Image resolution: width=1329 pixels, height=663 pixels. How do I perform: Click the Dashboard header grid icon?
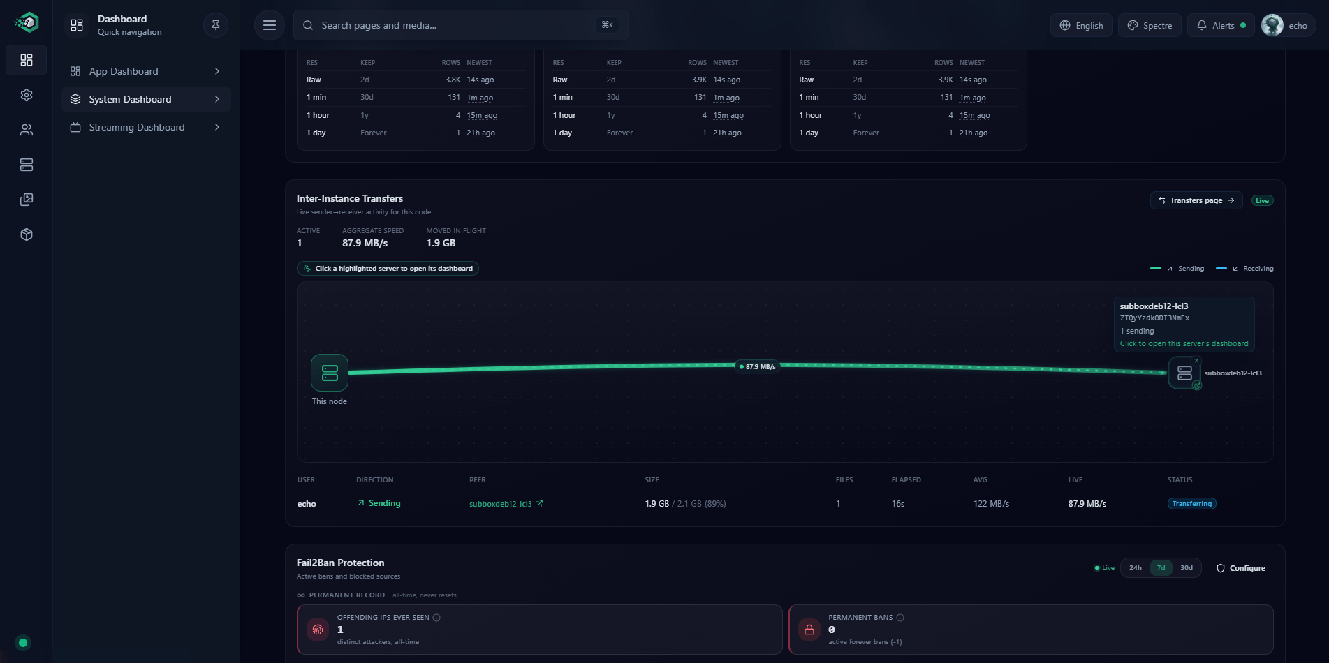[x=77, y=25]
